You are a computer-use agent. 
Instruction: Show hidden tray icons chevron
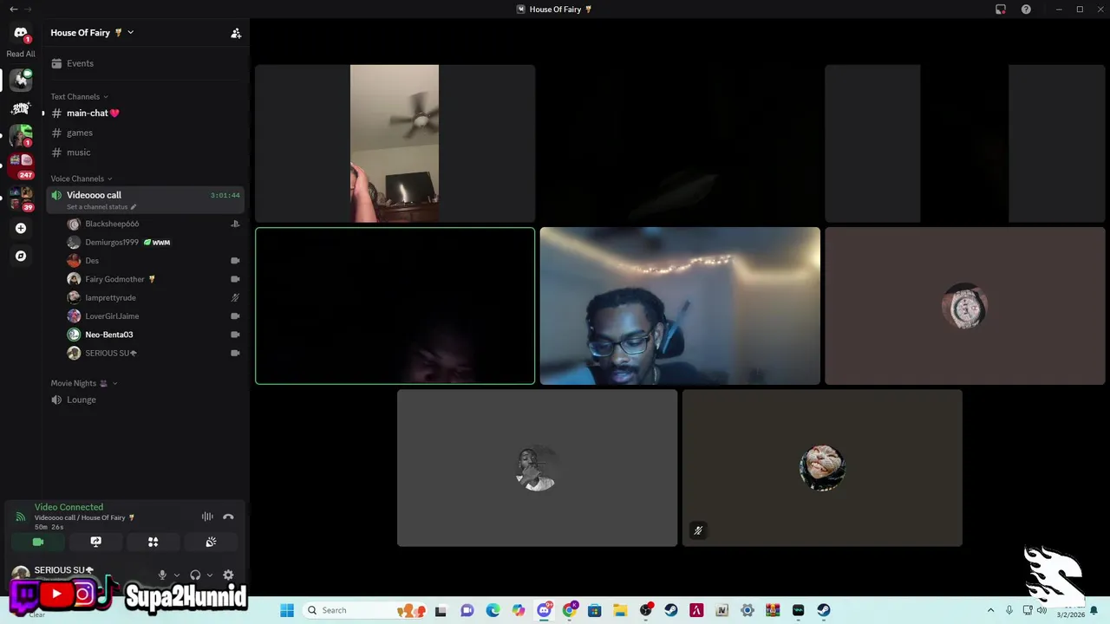(991, 610)
